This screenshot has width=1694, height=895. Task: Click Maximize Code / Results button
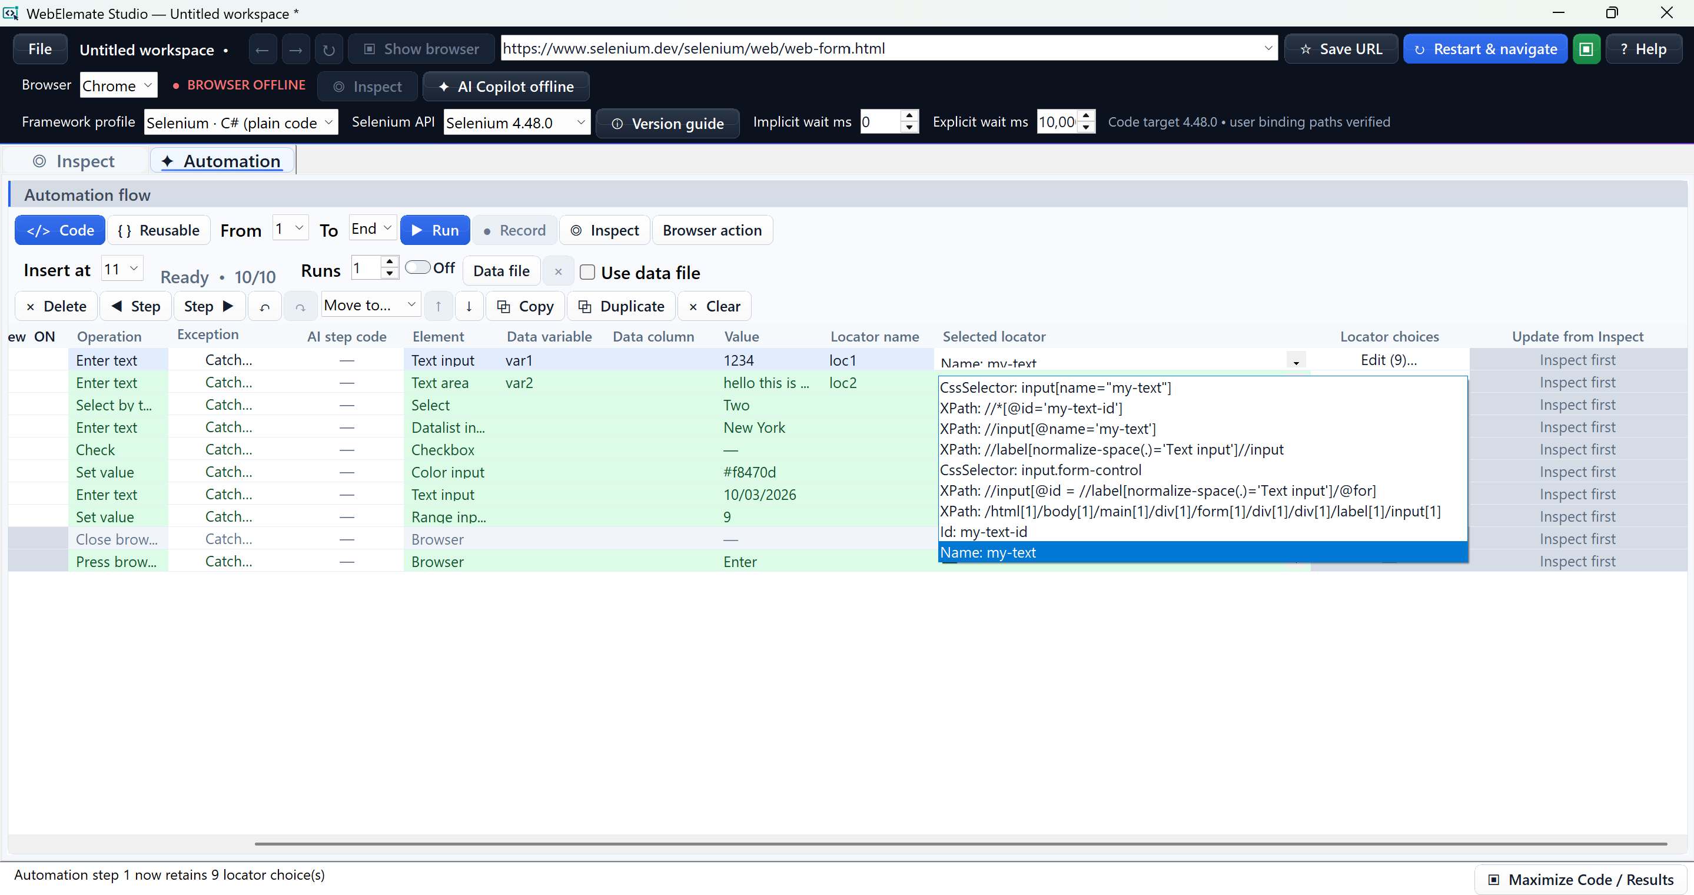click(x=1581, y=879)
